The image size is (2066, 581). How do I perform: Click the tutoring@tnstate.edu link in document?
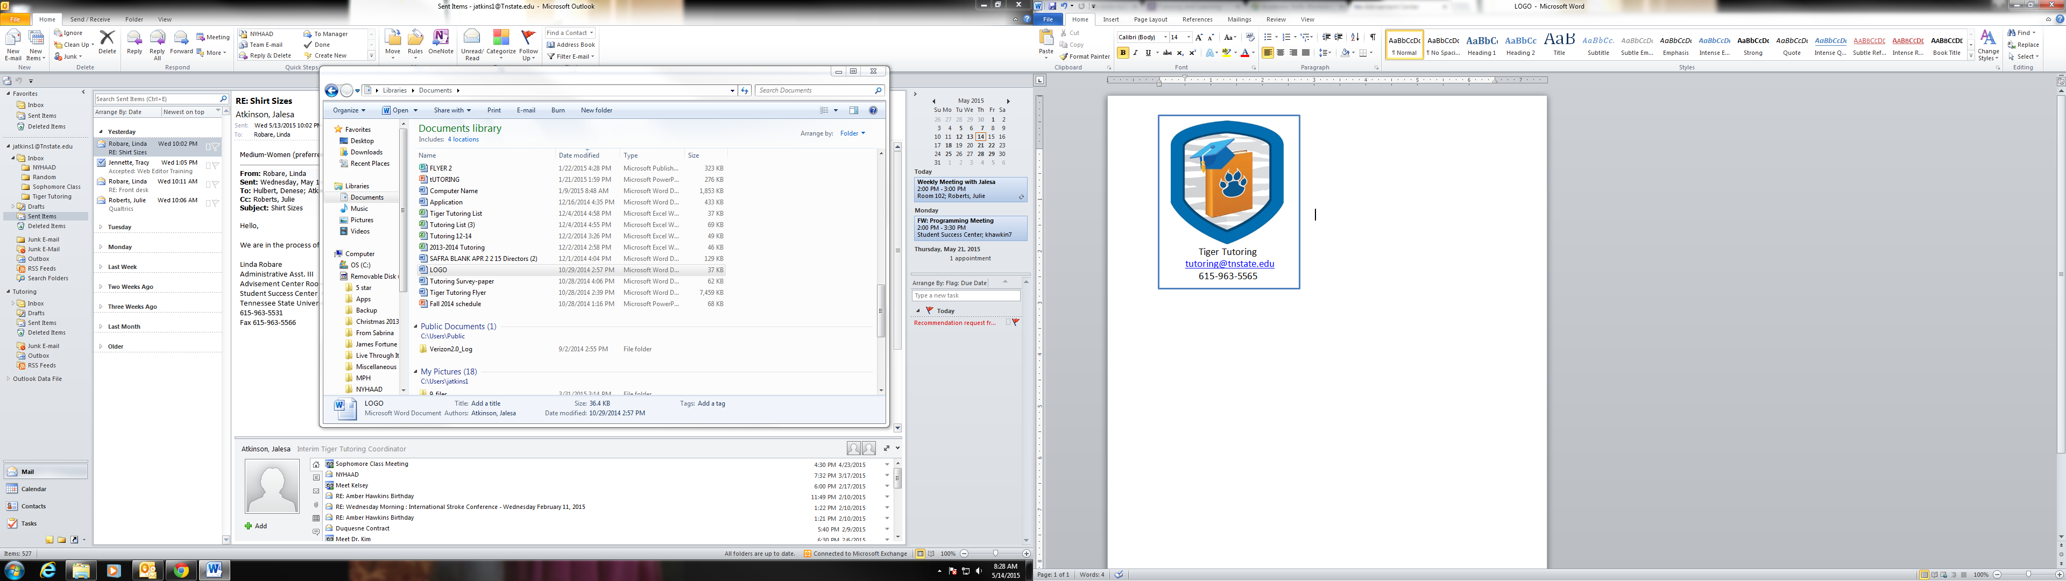pyautogui.click(x=1229, y=264)
